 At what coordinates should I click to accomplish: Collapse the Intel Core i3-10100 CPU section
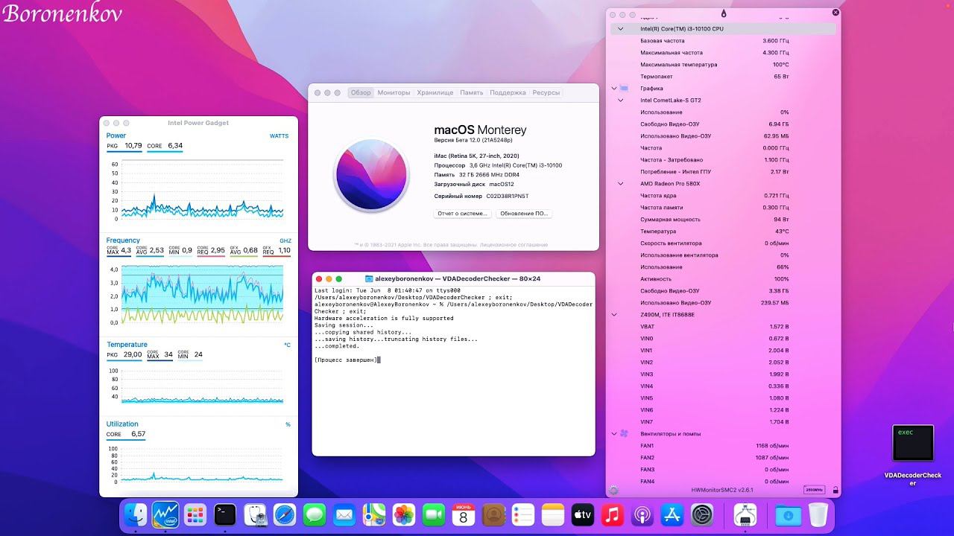coord(620,29)
